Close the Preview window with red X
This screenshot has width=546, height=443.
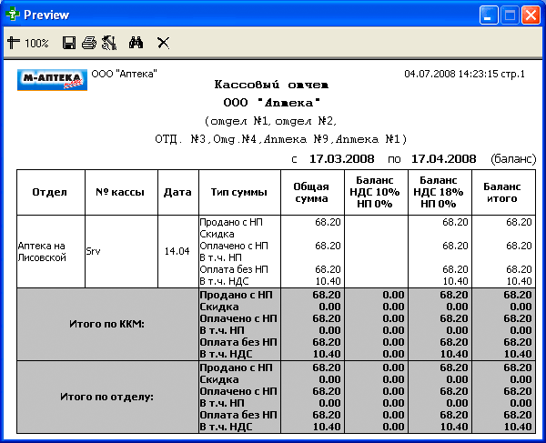pos(531,15)
